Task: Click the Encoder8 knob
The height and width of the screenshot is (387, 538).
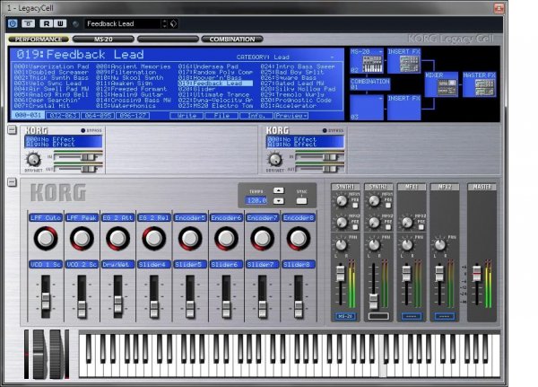Action: pyautogui.click(x=299, y=238)
